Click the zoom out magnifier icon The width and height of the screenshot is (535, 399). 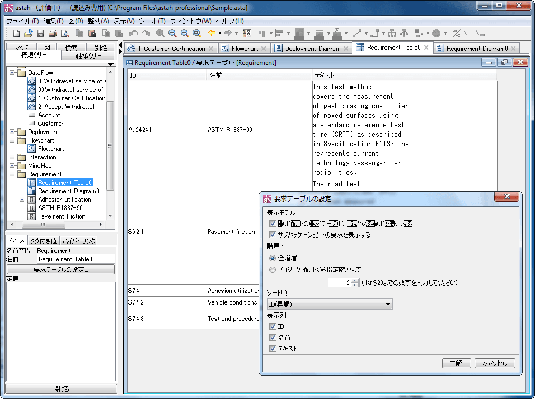(x=185, y=33)
